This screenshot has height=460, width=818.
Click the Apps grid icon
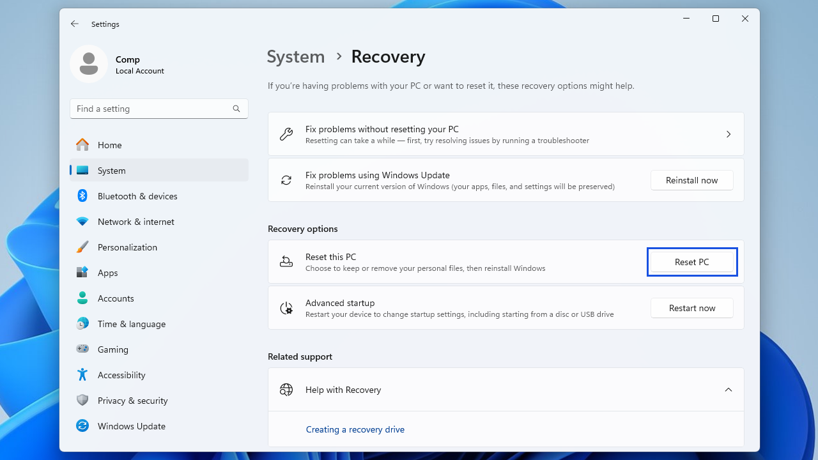click(x=82, y=273)
